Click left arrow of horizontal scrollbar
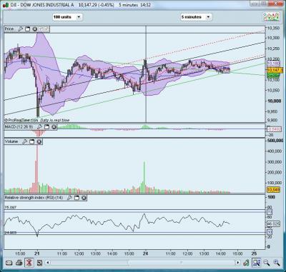The width and height of the screenshot is (286, 272). pyautogui.click(x=48, y=263)
